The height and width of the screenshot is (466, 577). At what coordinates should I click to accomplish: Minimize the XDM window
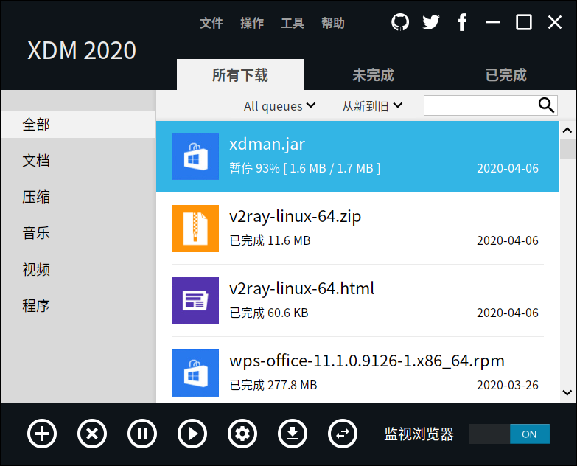(493, 22)
